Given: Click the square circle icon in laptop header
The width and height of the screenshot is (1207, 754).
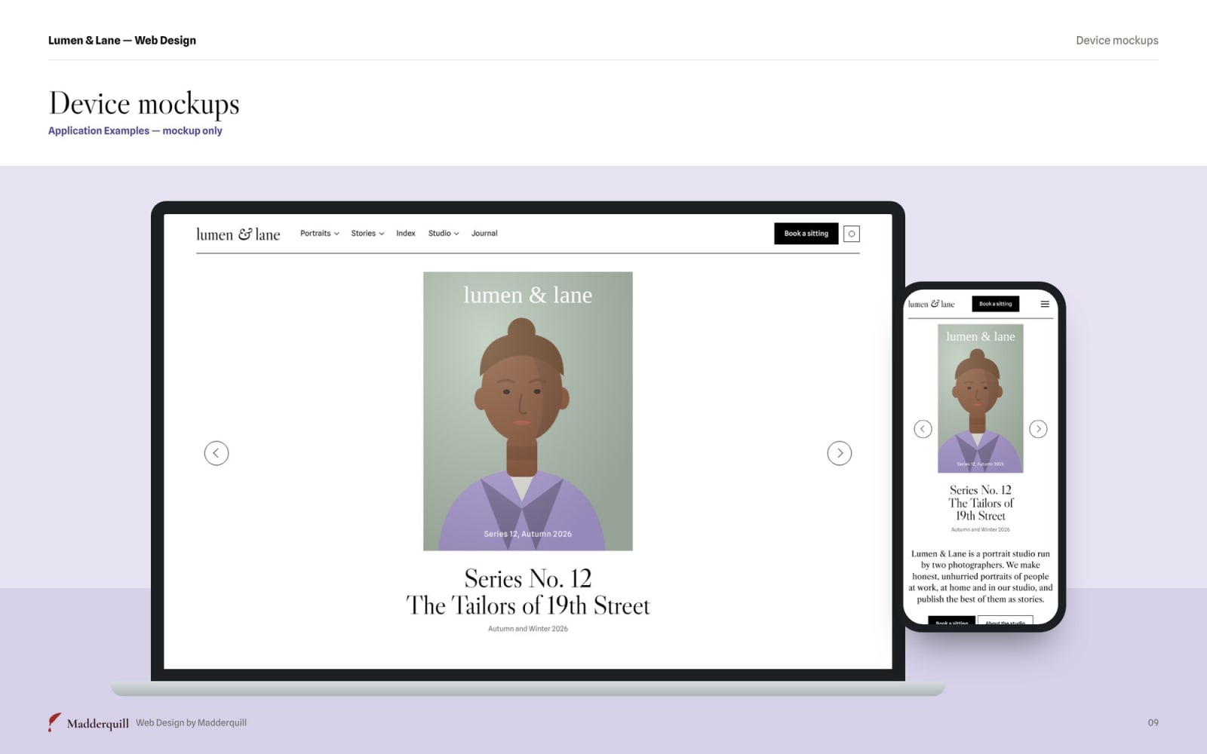Looking at the screenshot, I should click(x=851, y=234).
